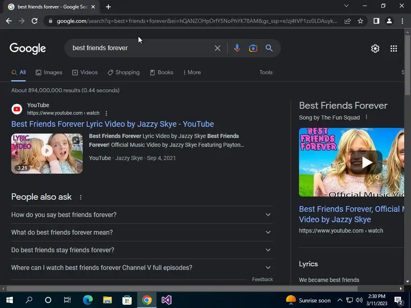The width and height of the screenshot is (411, 308).
Task: Open the Sunrise soon weather widget
Action: [x=308, y=300]
